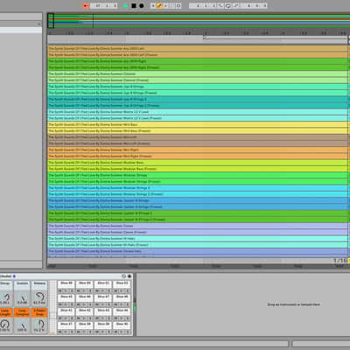Select the Mid Bass clip

[x=198, y=124]
